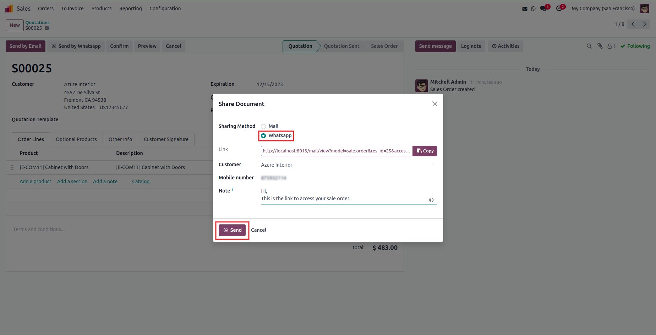This screenshot has height=335, width=656.
Task: Close the Share Document dialog
Action: [434, 104]
